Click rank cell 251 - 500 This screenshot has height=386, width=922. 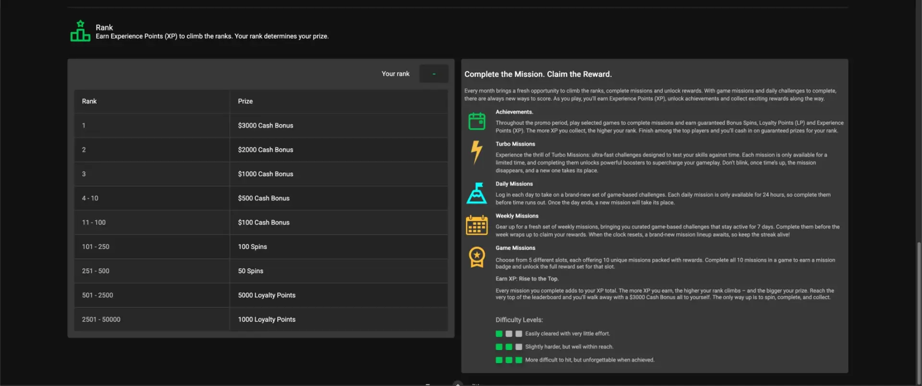click(152, 271)
